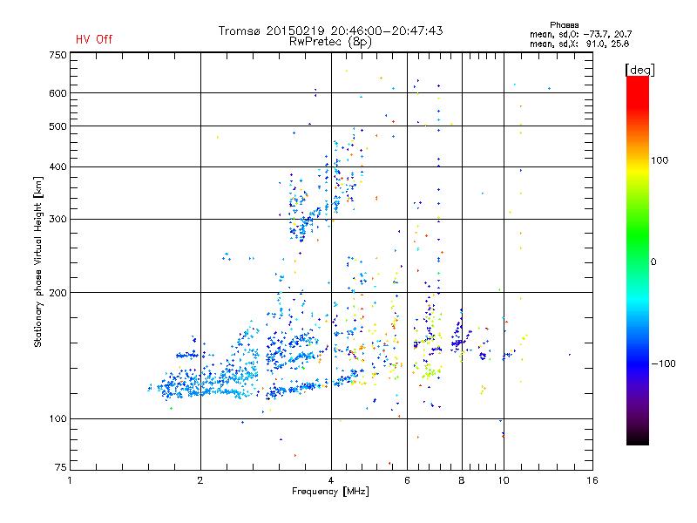Click the y-axis tick '300'
697x523 pixels.
point(58,220)
